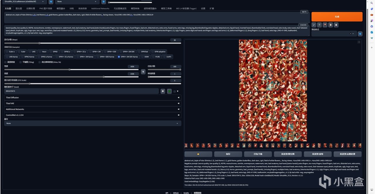Click the green recycle icon to reuse the last seed

169,91
